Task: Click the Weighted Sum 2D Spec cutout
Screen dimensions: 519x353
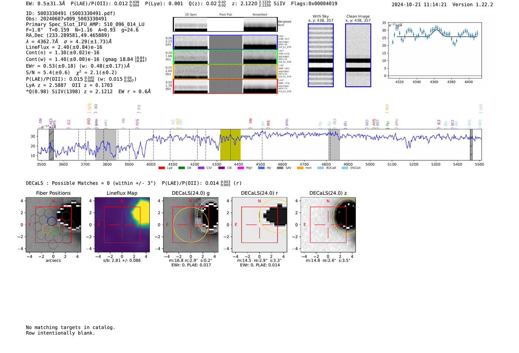Action: 191,24
